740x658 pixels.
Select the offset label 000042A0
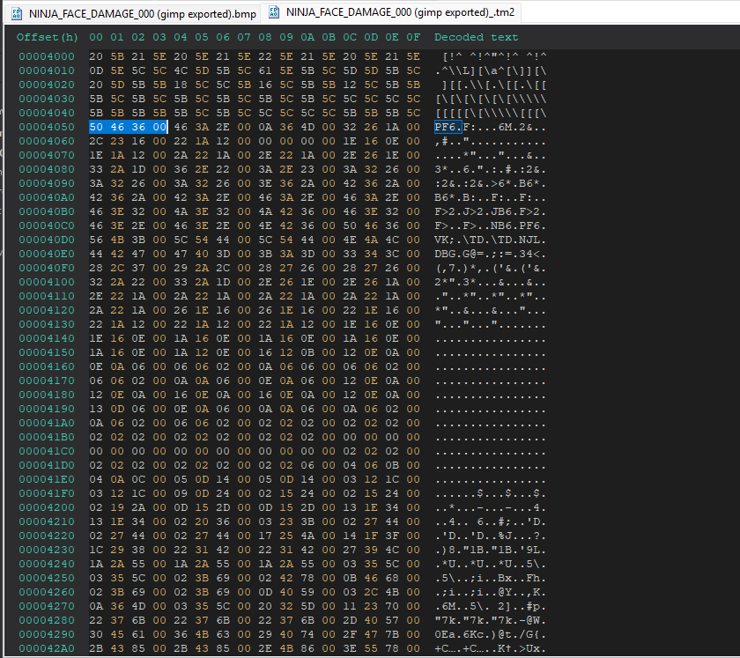pos(48,648)
